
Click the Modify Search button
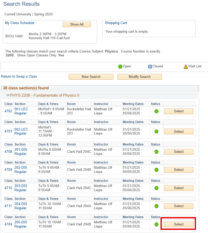pos(139,77)
